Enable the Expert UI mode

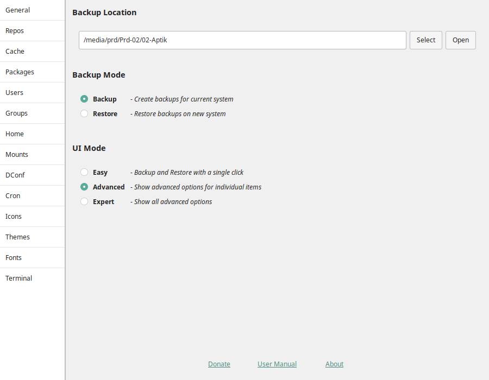tap(84, 201)
